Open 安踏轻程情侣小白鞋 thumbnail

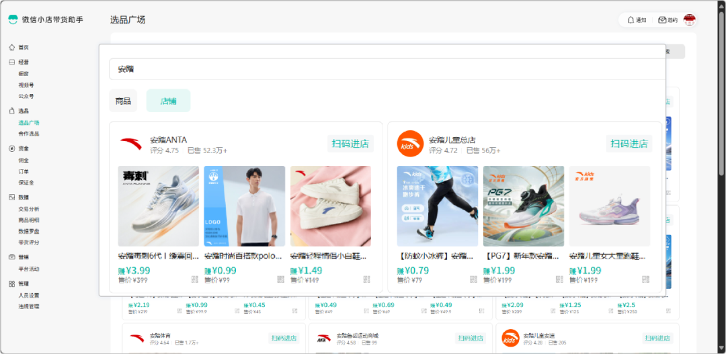pos(331,206)
